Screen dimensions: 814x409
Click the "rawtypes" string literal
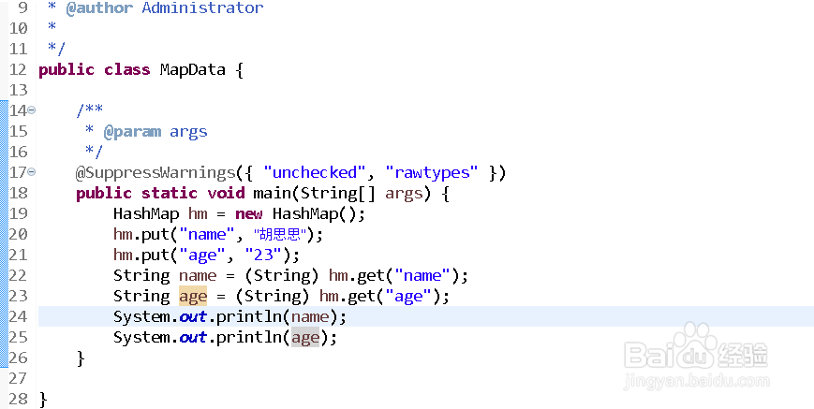pyautogui.click(x=432, y=172)
